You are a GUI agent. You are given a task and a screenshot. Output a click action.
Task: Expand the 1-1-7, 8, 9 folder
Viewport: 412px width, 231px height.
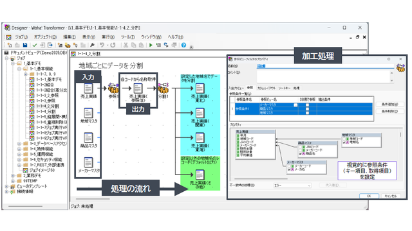(26, 74)
